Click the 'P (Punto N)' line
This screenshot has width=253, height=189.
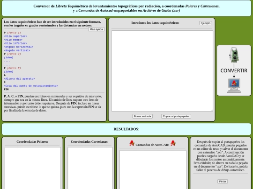pos(13,68)
